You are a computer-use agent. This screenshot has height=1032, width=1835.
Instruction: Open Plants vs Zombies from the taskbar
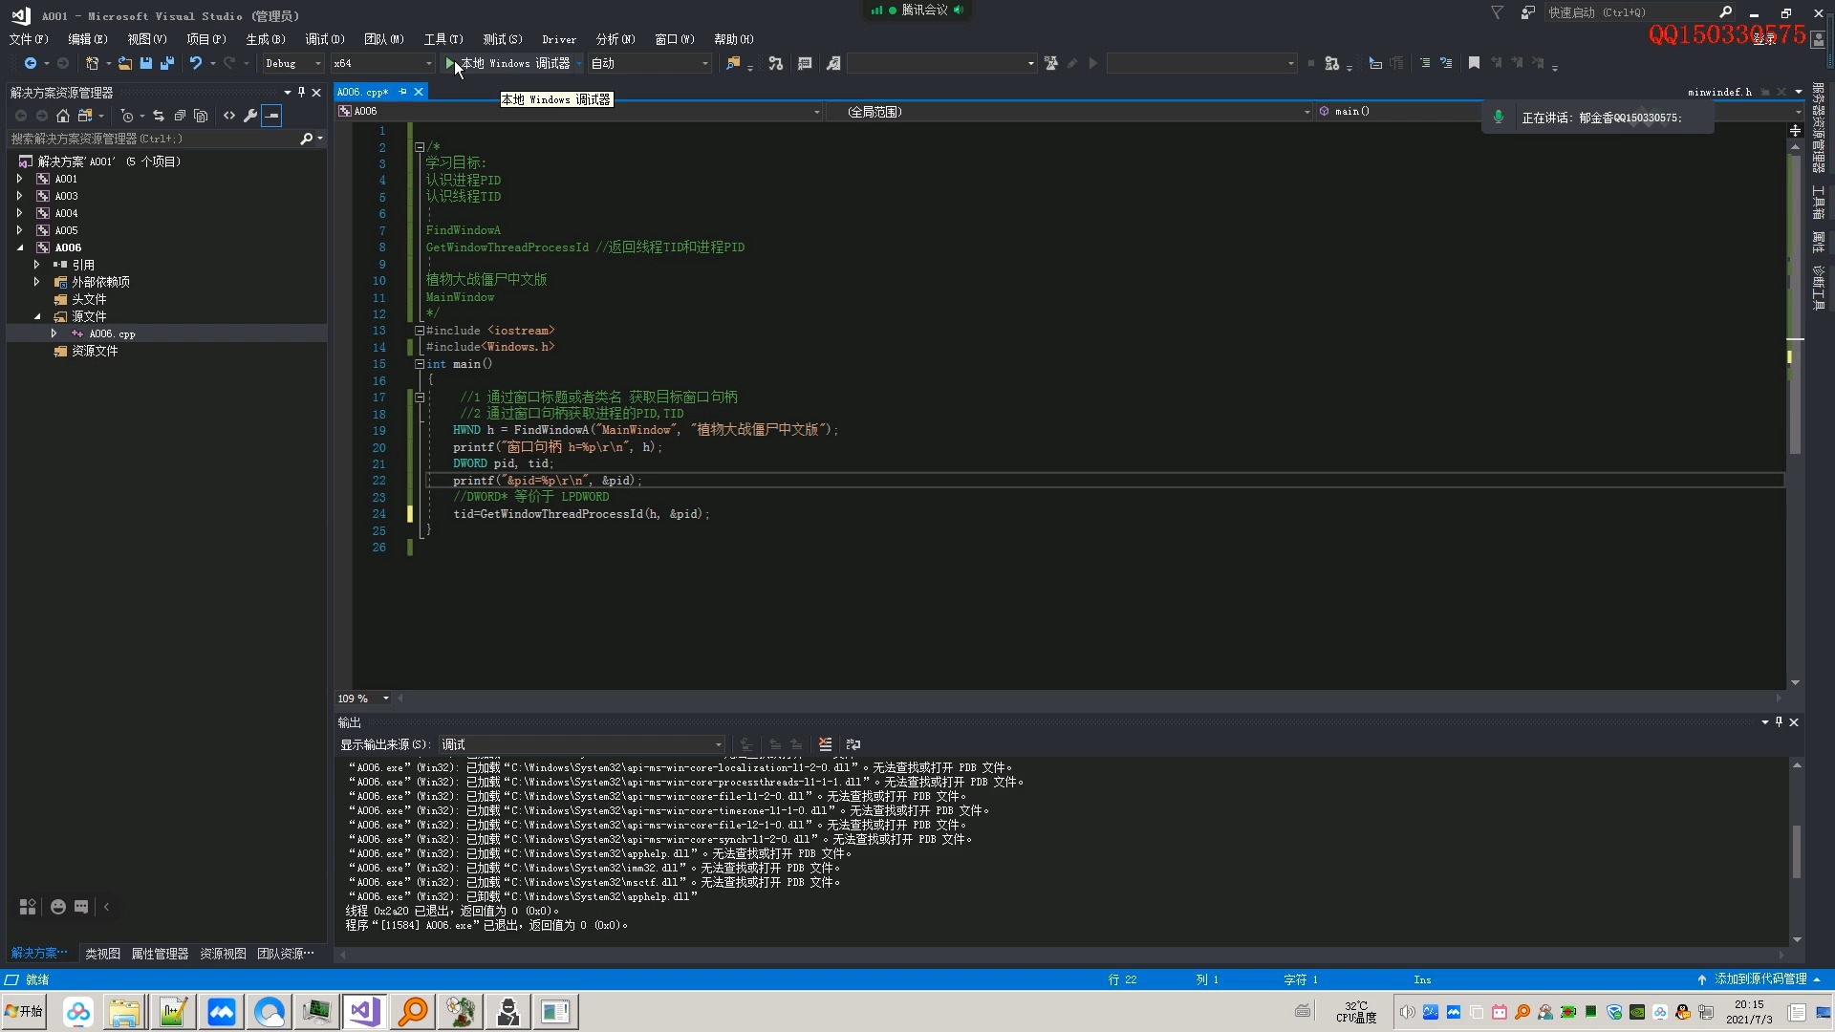(460, 1011)
